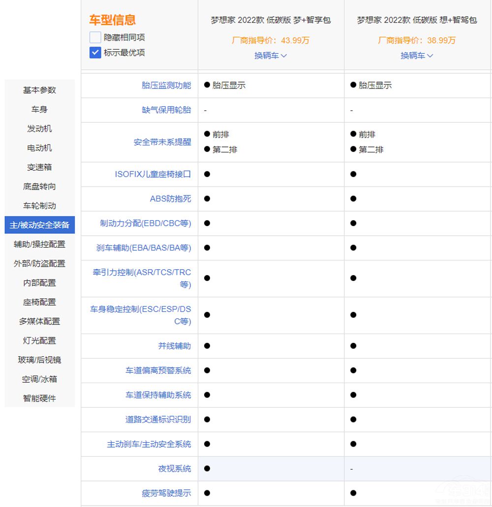
Task: Jump to 辅助/操控配置 section
Action: click(39, 244)
